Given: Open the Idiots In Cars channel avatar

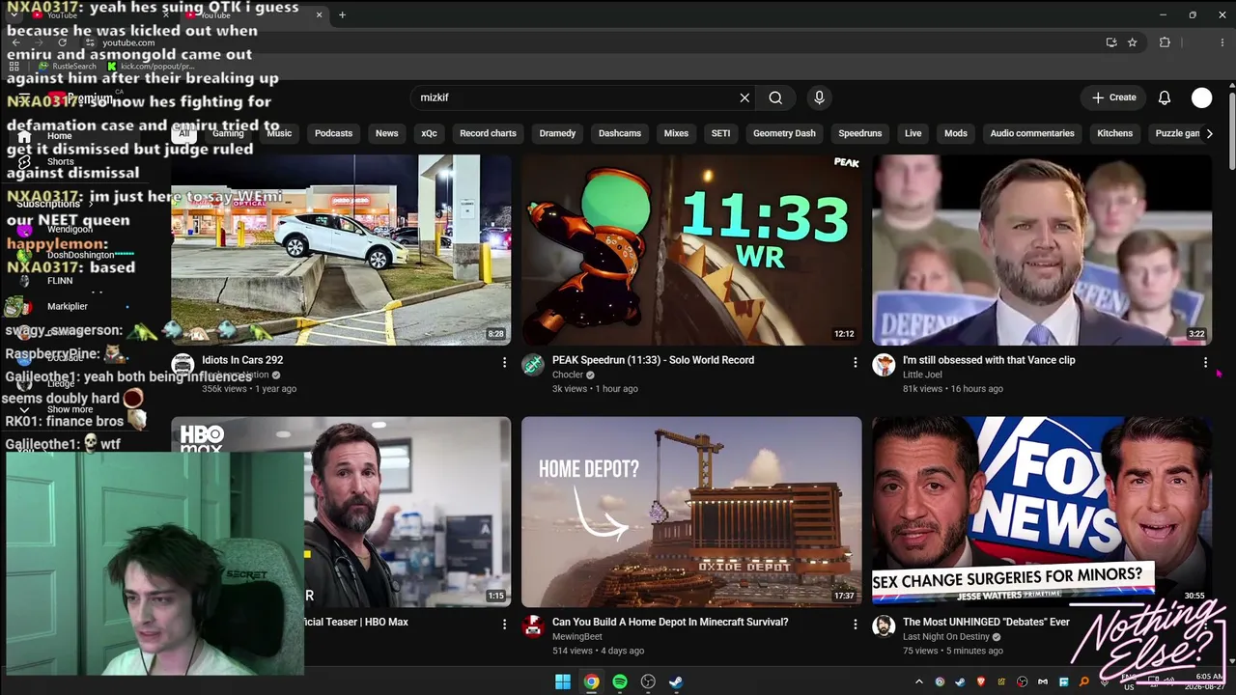Looking at the screenshot, I should (x=183, y=365).
